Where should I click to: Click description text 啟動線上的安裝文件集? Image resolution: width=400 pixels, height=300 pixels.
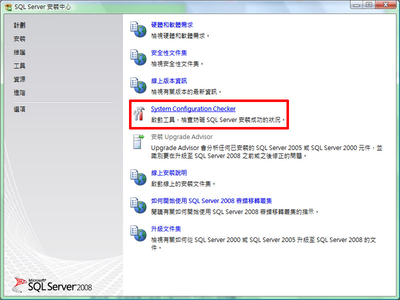(x=183, y=184)
